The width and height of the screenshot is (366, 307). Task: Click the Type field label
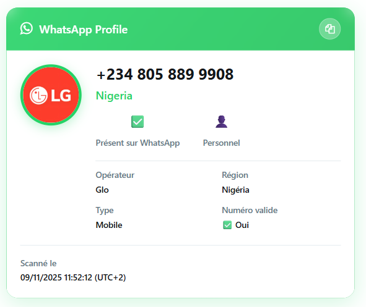pyautogui.click(x=105, y=211)
